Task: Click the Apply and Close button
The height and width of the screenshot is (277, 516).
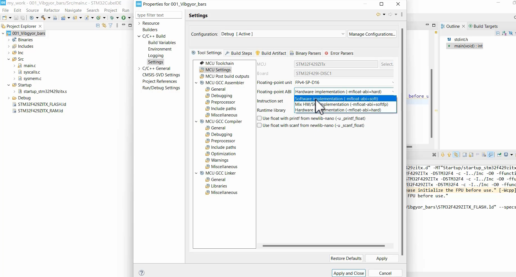Action: (x=349, y=273)
